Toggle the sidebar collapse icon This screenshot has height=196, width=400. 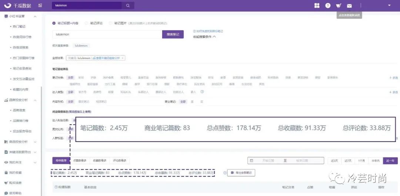click(x=40, y=5)
